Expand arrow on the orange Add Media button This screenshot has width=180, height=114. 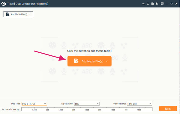point(106,61)
